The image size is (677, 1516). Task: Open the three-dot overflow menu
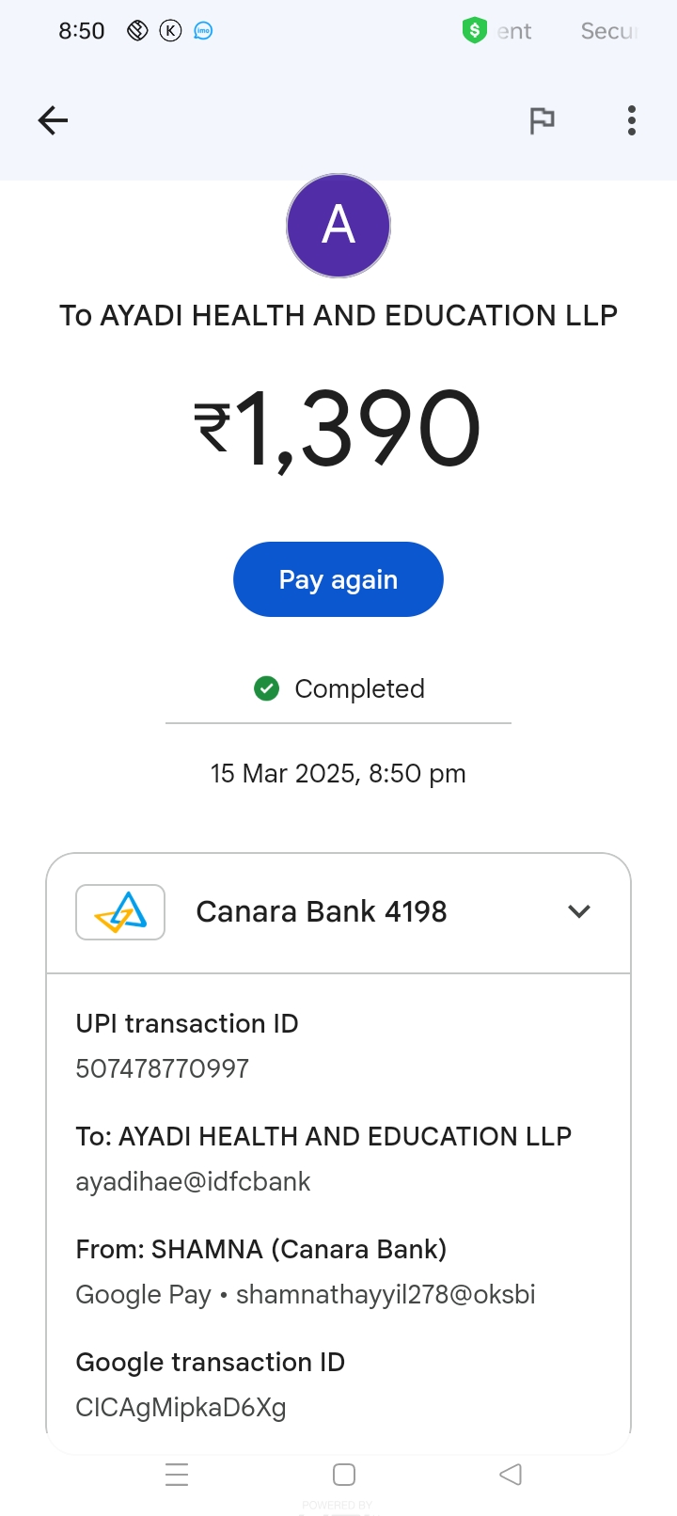tap(632, 120)
